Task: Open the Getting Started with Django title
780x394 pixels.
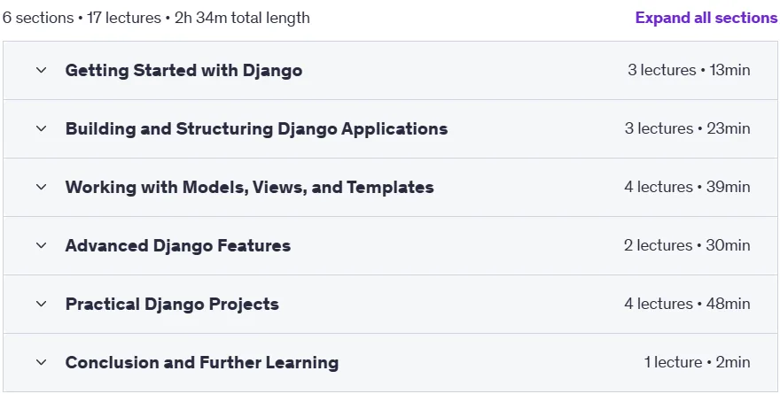Action: pos(183,71)
